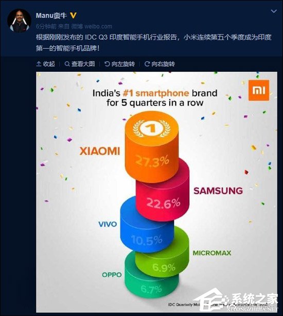
Task: Open the Manu蛮牛 username link
Action: pyautogui.click(x=51, y=15)
